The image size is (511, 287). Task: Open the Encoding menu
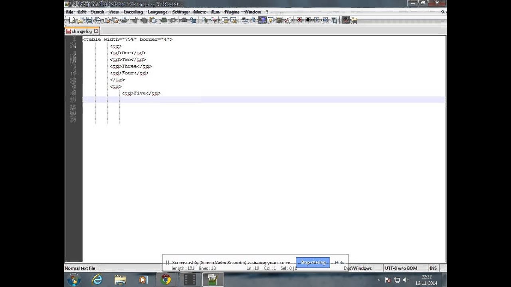pos(133,12)
